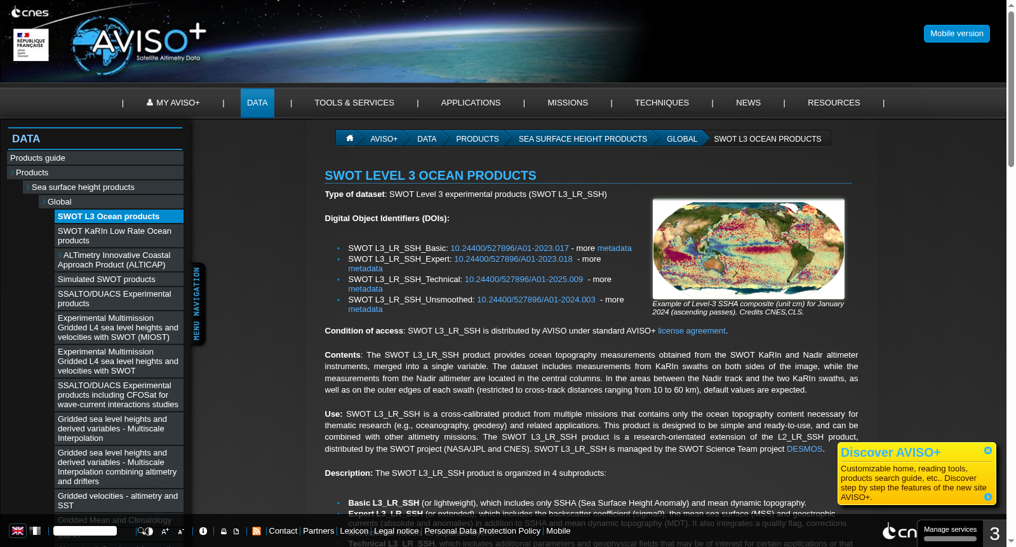The image size is (1016, 547).
Task: Open the TECHNIQUES menu
Action: click(662, 103)
